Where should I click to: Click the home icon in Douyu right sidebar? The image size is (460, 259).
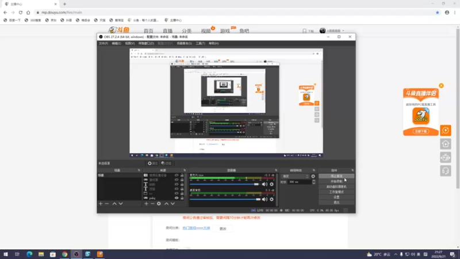(445, 144)
